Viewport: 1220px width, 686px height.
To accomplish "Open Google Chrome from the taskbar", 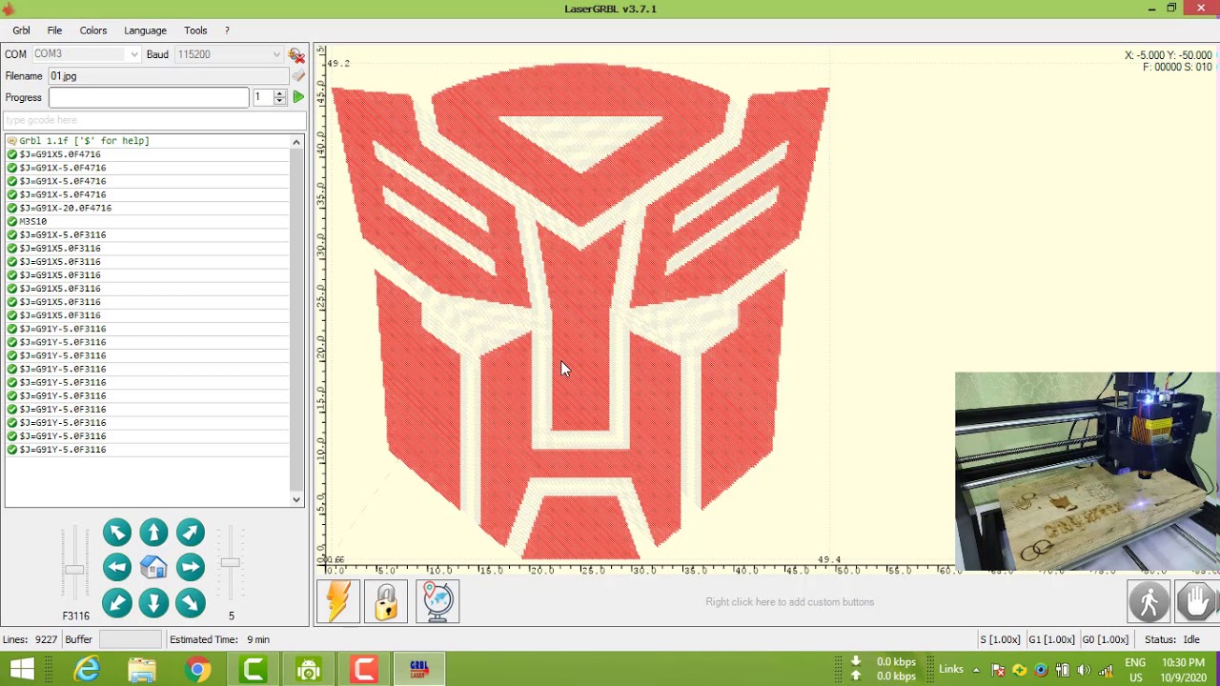I will [197, 670].
